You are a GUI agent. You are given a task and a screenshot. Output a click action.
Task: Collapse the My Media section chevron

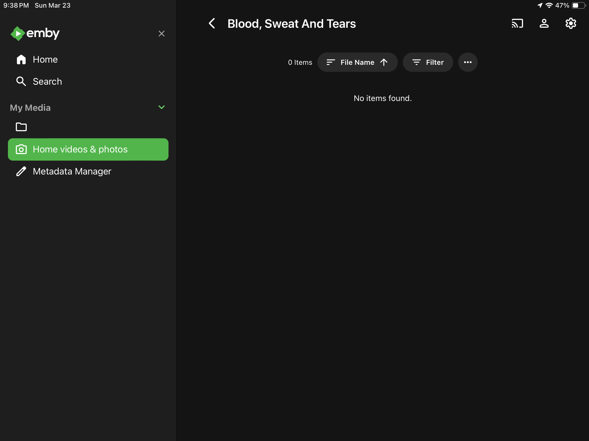pyautogui.click(x=161, y=107)
